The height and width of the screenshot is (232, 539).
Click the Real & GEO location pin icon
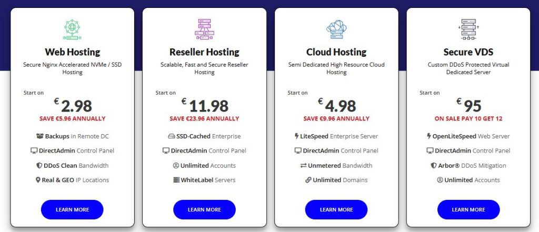38,180
